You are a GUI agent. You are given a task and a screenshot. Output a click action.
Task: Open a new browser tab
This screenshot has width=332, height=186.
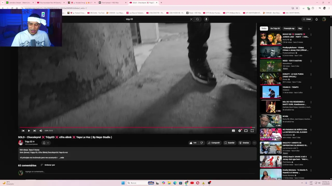point(161,3)
